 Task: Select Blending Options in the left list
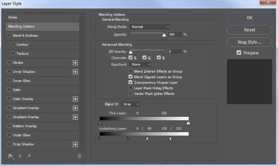[43, 26]
